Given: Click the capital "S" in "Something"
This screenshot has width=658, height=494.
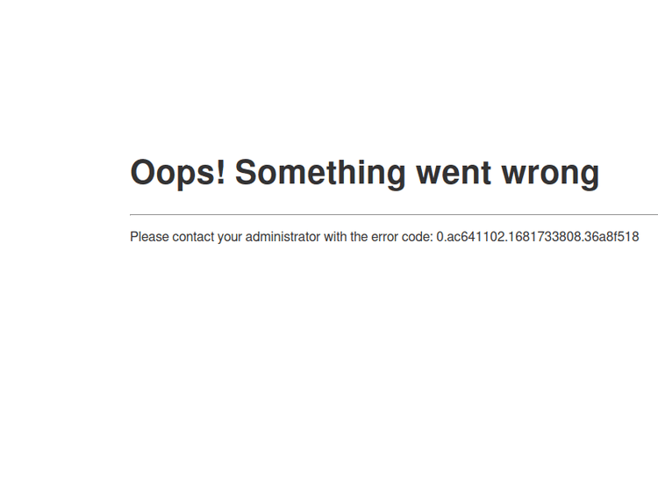Looking at the screenshot, I should [246, 172].
